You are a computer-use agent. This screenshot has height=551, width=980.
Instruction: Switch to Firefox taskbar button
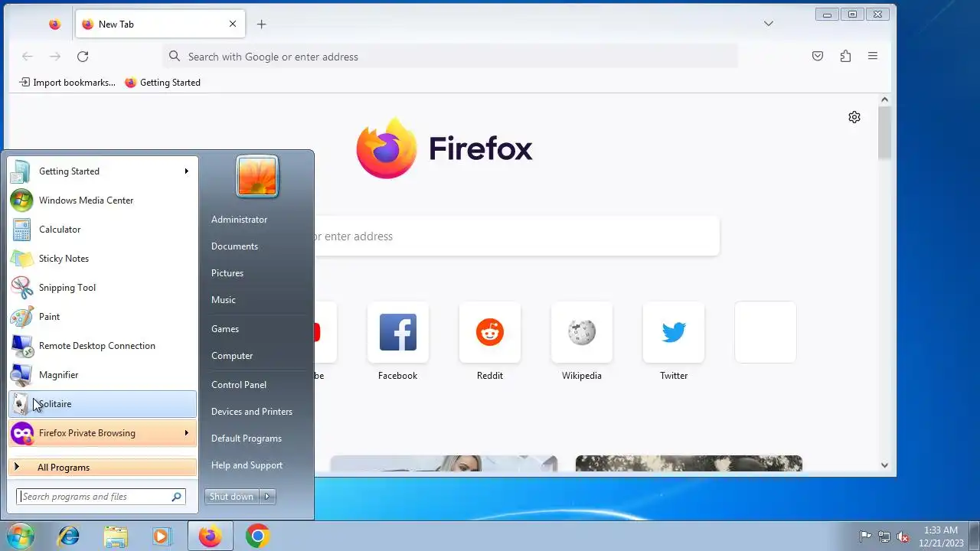point(210,536)
